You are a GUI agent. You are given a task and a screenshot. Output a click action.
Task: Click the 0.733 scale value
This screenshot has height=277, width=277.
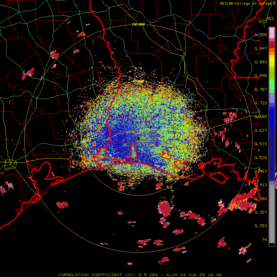tap(261, 103)
